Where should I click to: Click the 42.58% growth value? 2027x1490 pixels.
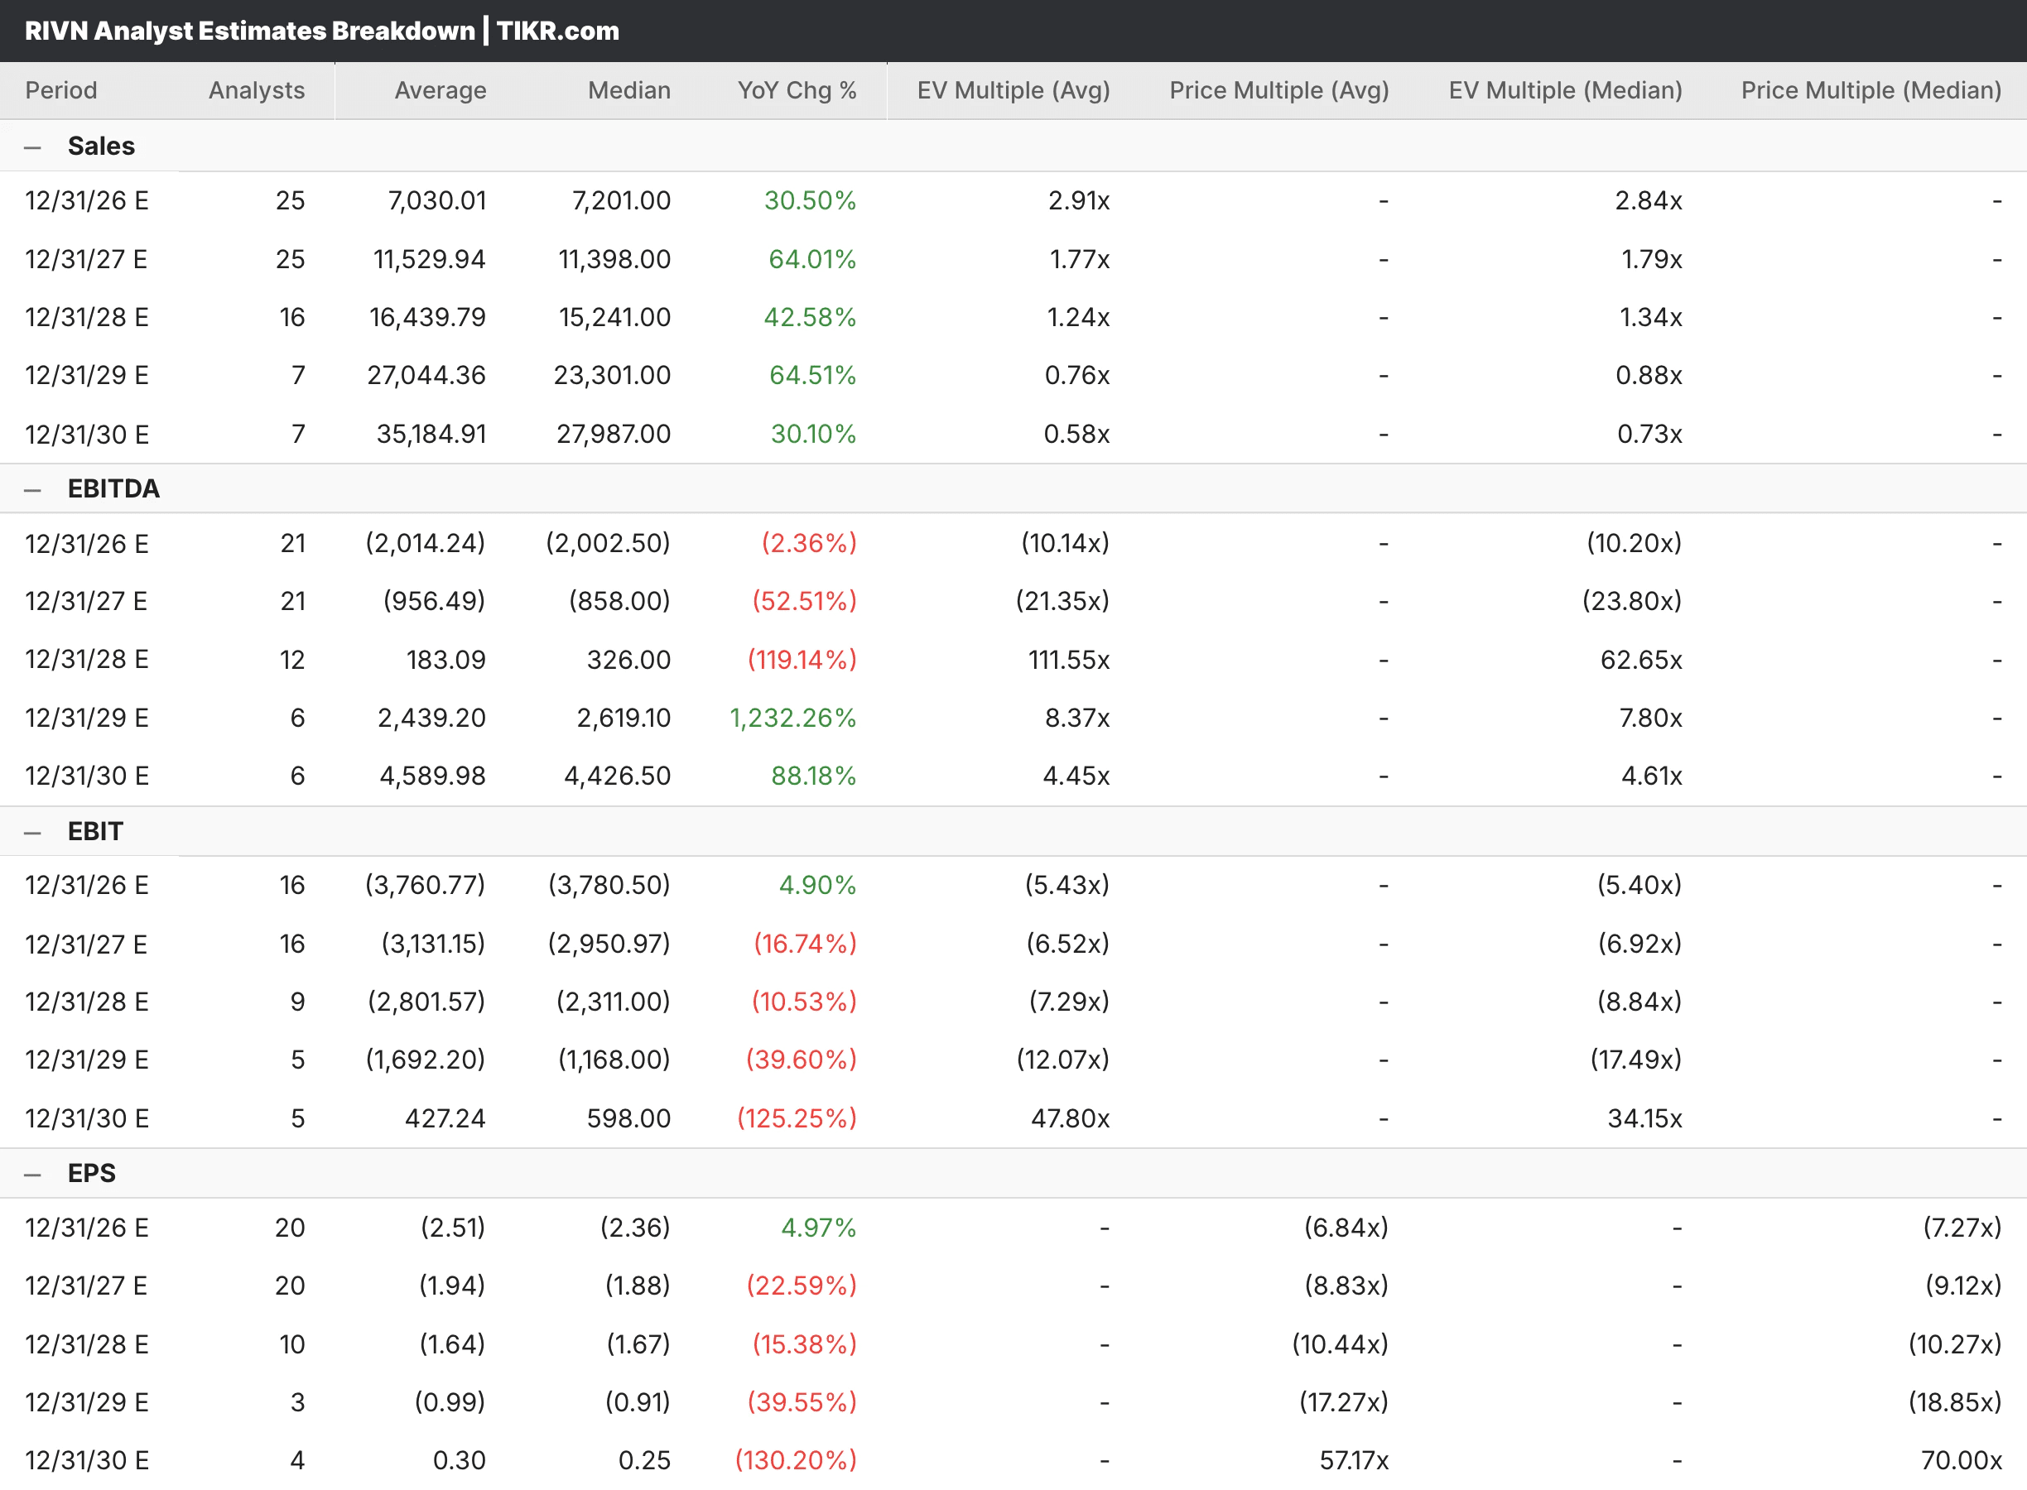[810, 318]
